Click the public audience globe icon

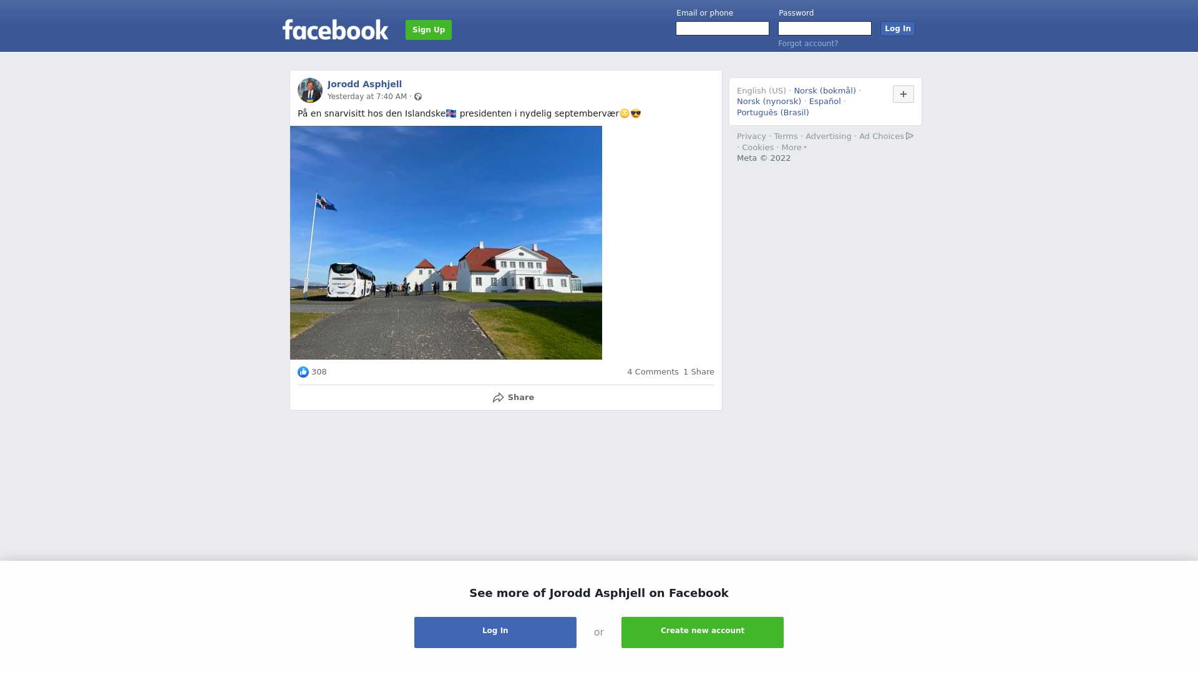click(x=418, y=97)
